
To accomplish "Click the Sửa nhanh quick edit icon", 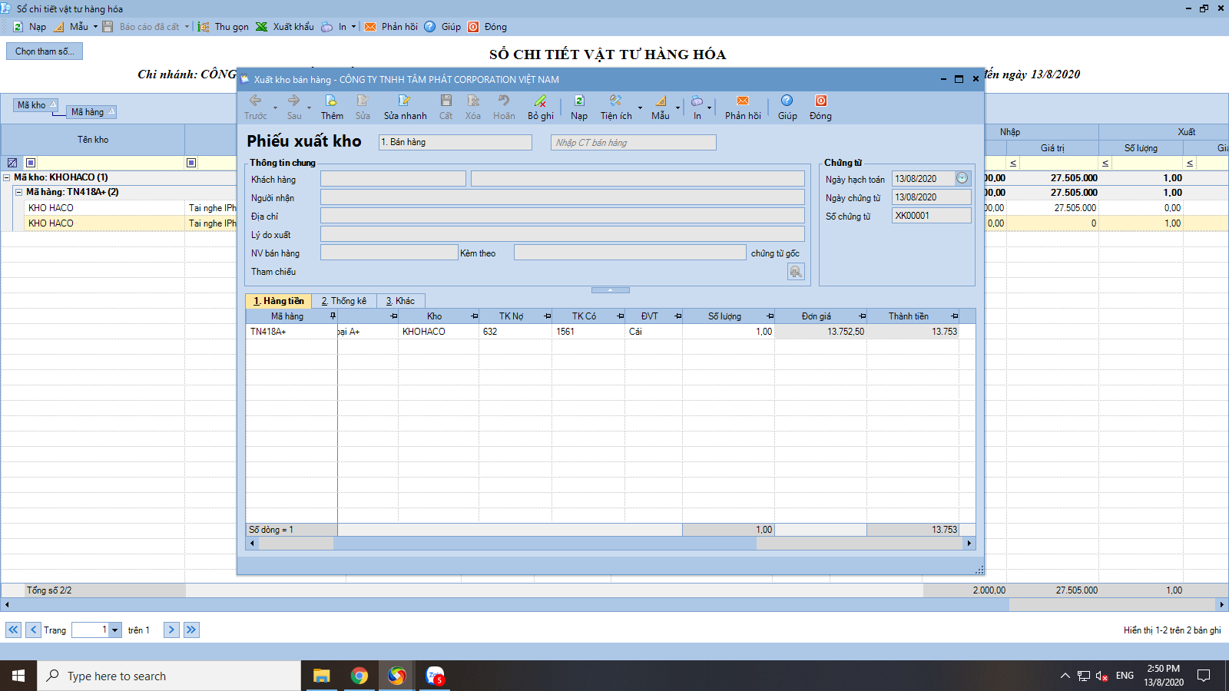I will point(404,101).
